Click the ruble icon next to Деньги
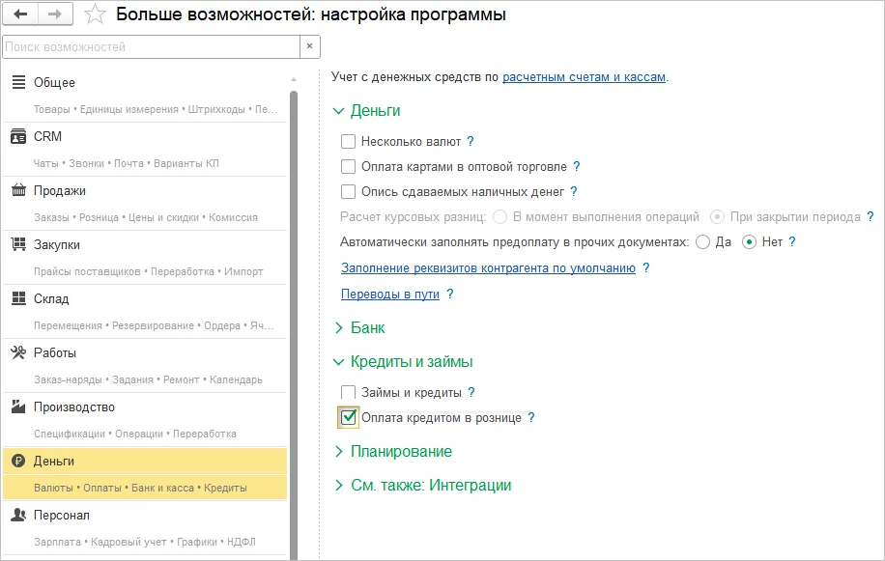Image resolution: width=885 pixels, height=561 pixels. (x=18, y=462)
